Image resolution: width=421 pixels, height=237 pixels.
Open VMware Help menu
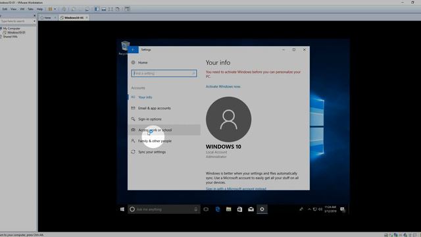point(39,9)
